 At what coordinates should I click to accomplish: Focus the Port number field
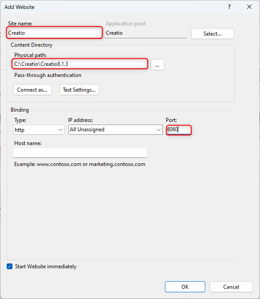point(179,129)
